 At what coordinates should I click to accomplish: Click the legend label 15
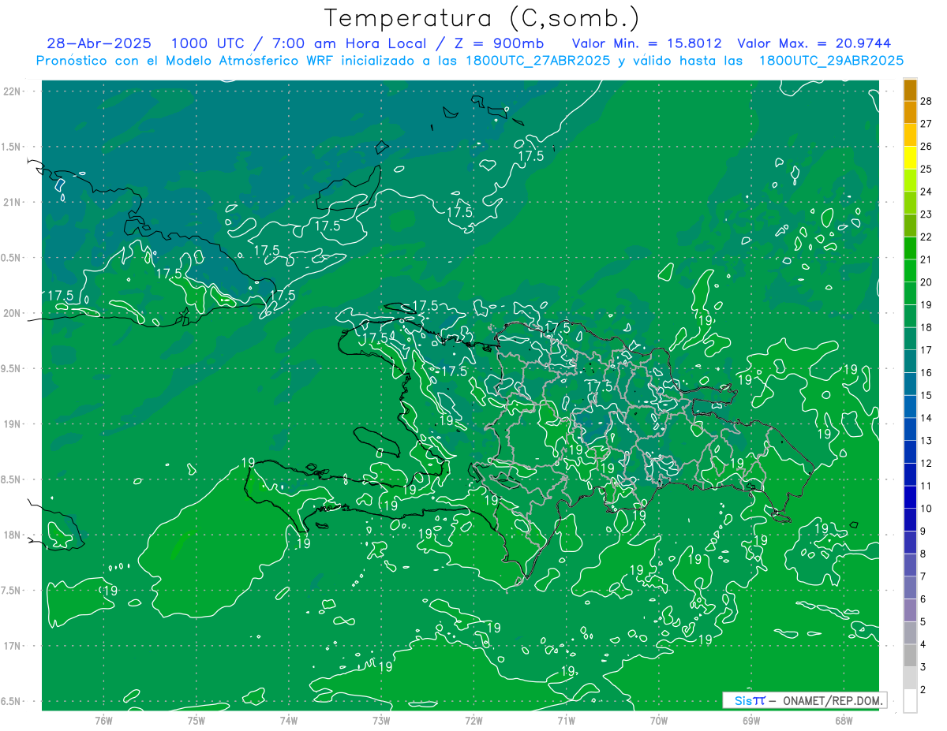pyautogui.click(x=926, y=395)
